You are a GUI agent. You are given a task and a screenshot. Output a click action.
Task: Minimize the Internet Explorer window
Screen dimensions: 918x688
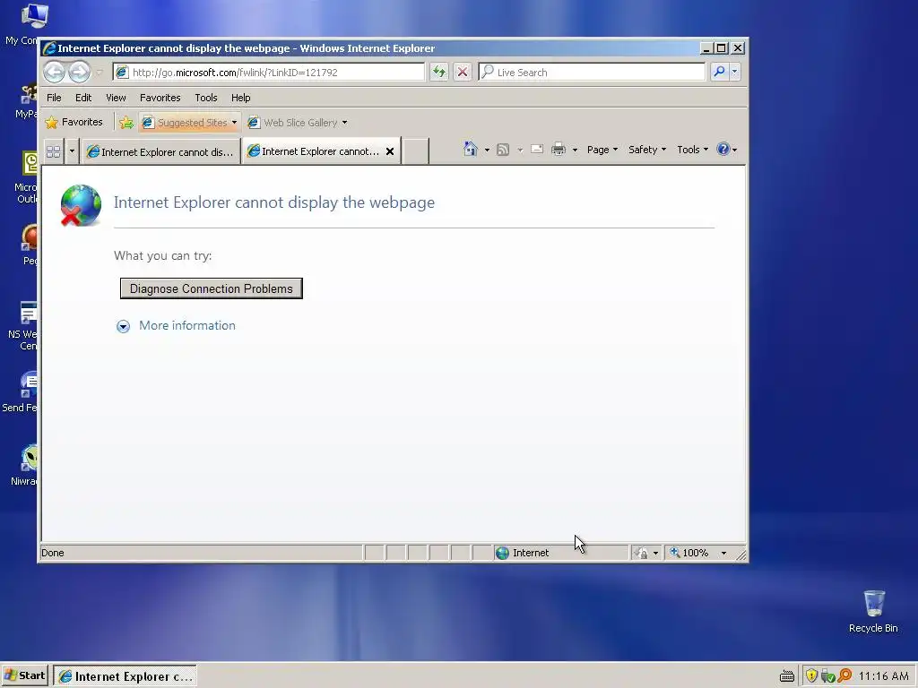tap(706, 48)
